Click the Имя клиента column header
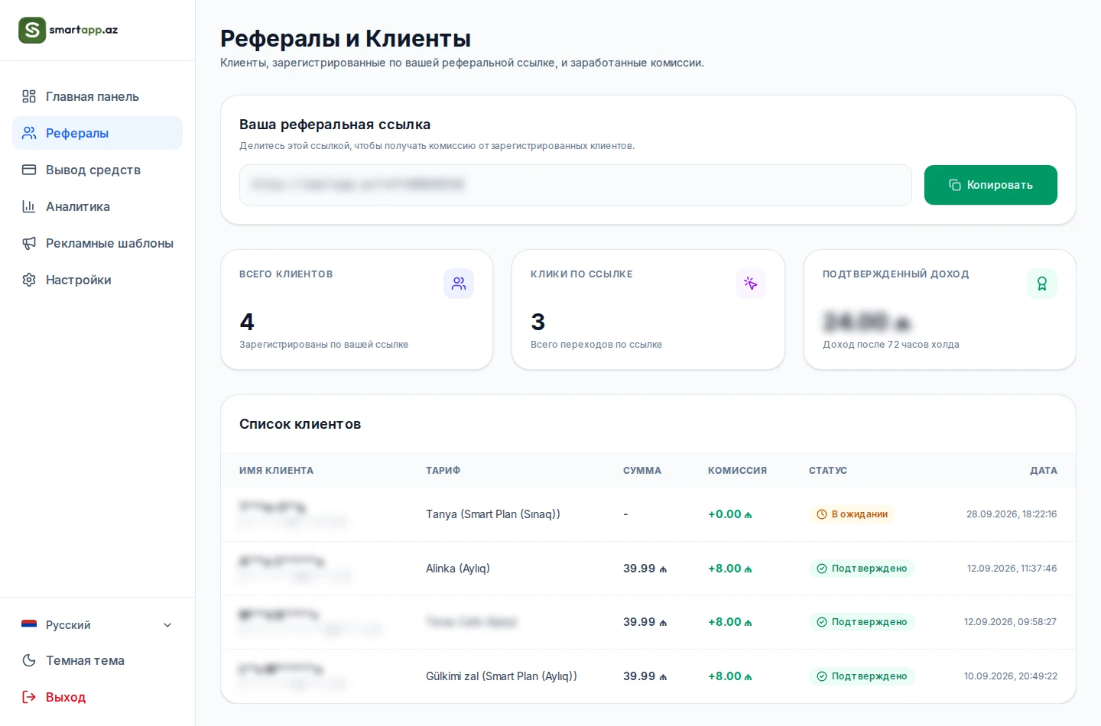Viewport: 1101px width, 726px height. (x=276, y=471)
